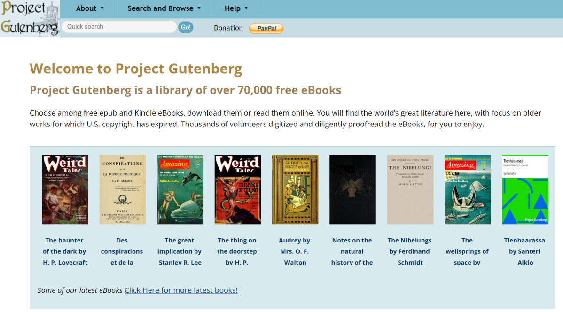563x312 pixels.
Task: Open 'The Nibelungs by Ferdinand Schmidt' link
Action: click(410, 251)
